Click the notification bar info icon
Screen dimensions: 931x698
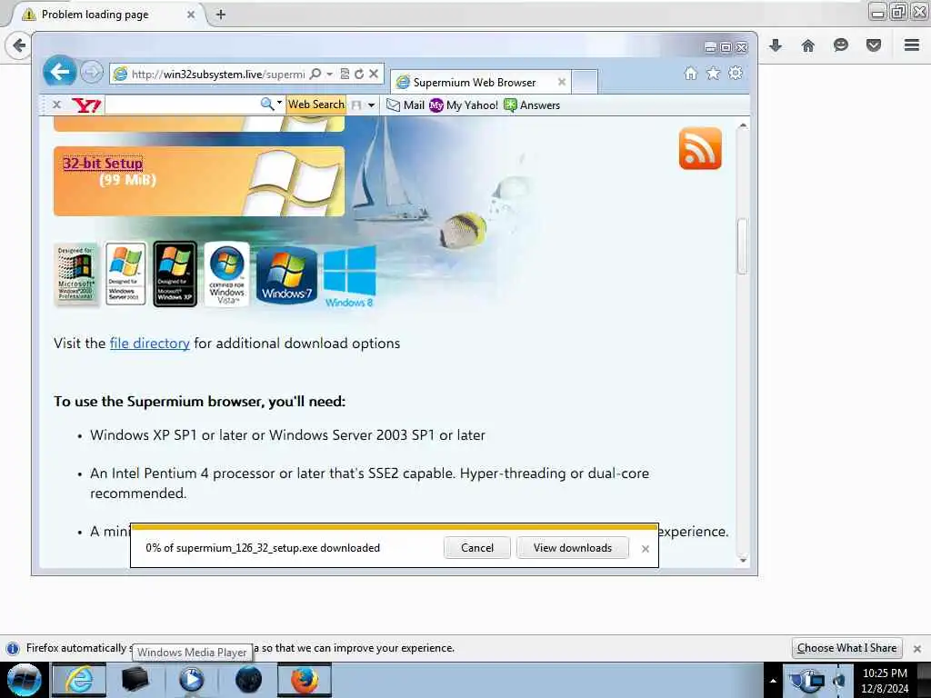(13, 649)
